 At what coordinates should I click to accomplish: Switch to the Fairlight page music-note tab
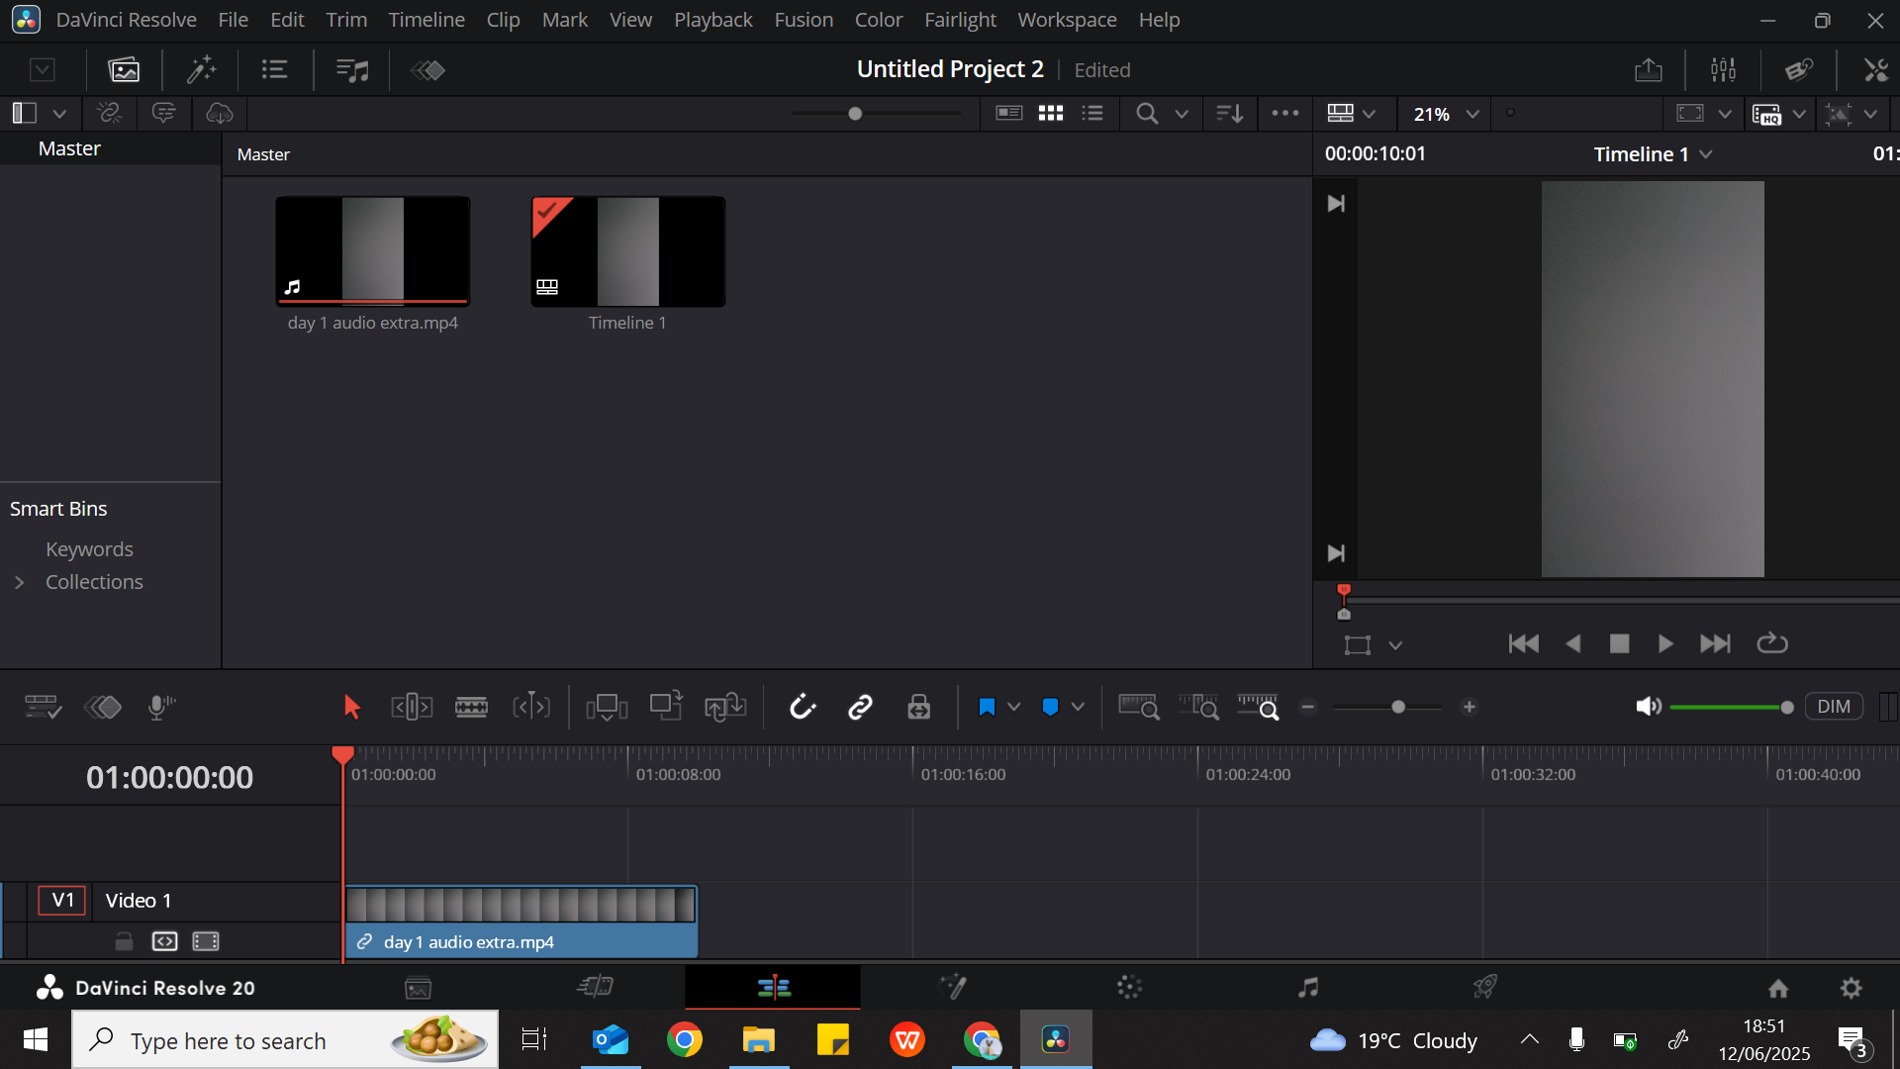click(x=1308, y=987)
